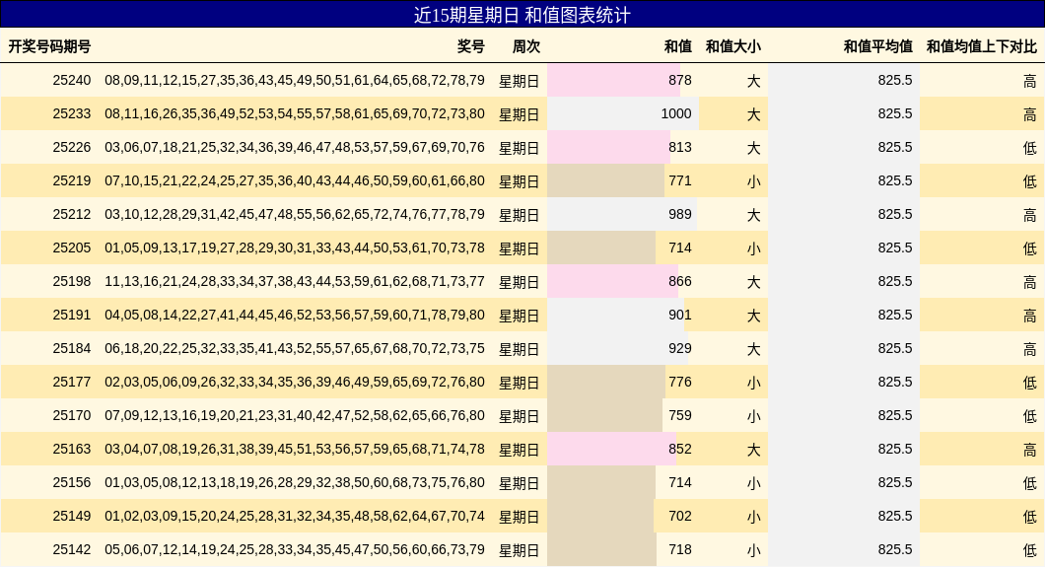Viewport: 1045px width, 567px height.
Task: Click 小 in row 25219
Action: tap(754, 181)
